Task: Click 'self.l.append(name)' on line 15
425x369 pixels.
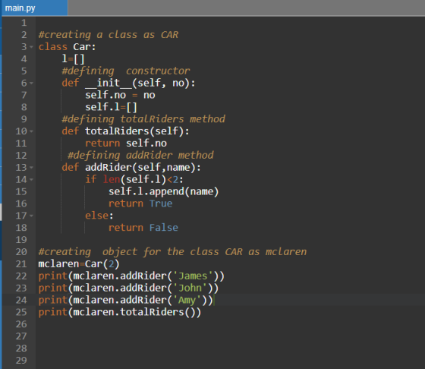Action: point(163,191)
